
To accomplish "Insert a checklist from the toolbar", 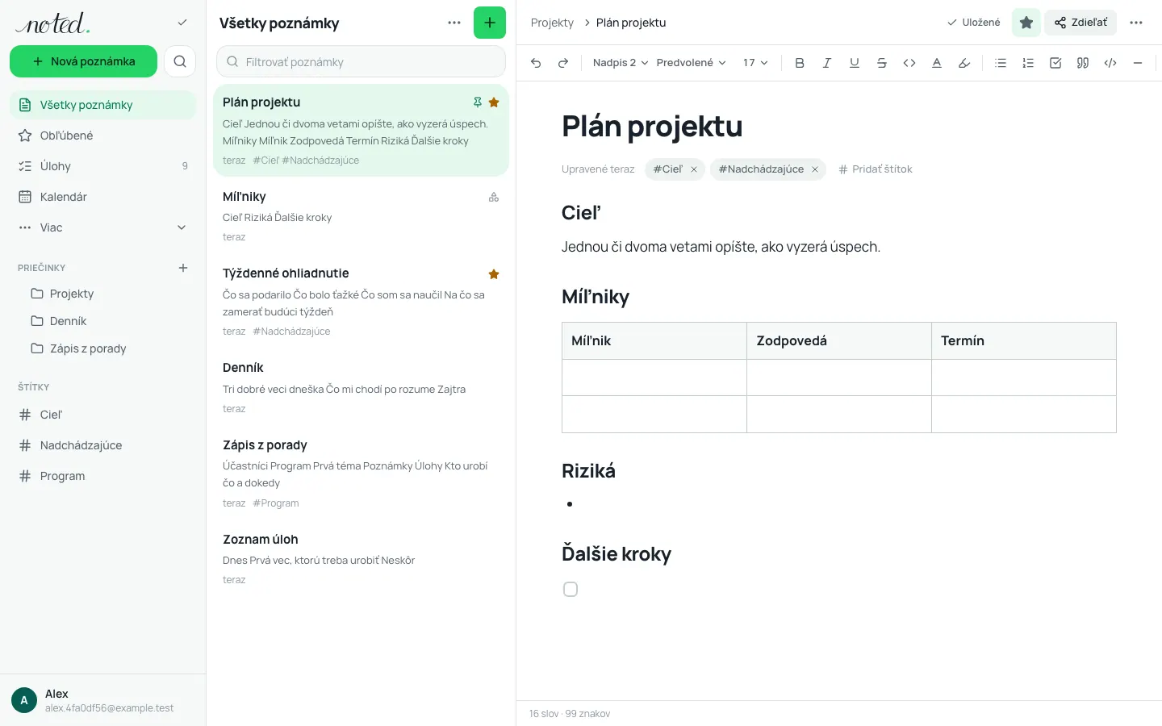I will pos(1055,63).
